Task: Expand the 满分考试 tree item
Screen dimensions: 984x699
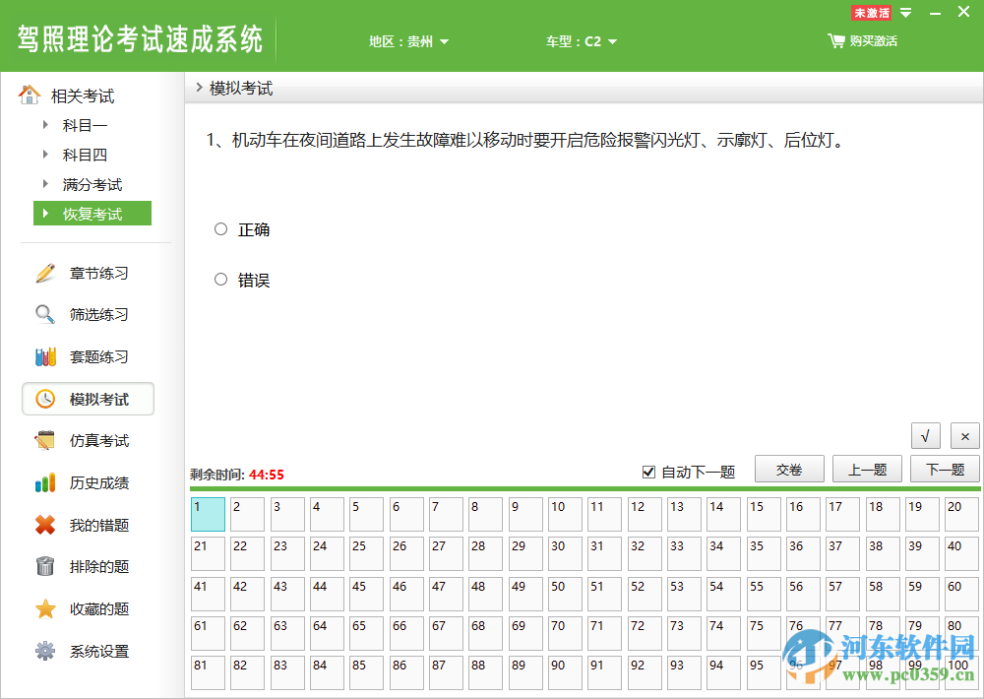Action: point(45,184)
